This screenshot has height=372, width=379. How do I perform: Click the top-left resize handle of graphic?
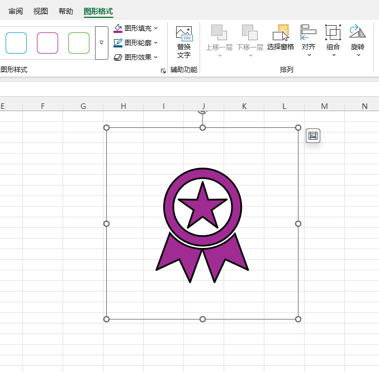click(106, 127)
